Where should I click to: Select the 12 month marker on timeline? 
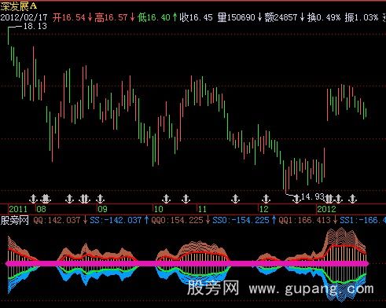(264, 209)
